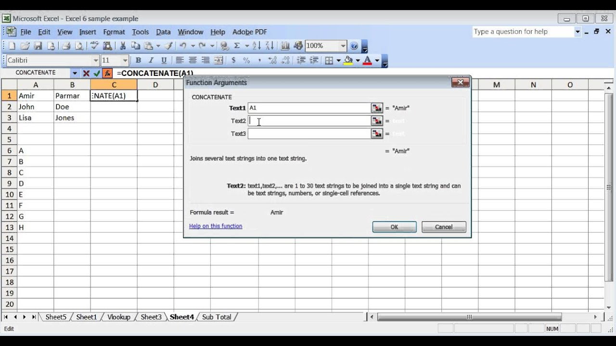The width and height of the screenshot is (616, 346).
Task: Click Decrease Decimal icon
Action: (285, 61)
